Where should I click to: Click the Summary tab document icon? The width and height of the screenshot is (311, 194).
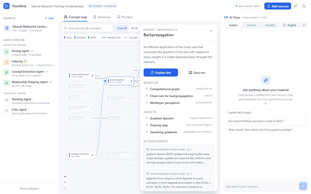tap(95, 17)
